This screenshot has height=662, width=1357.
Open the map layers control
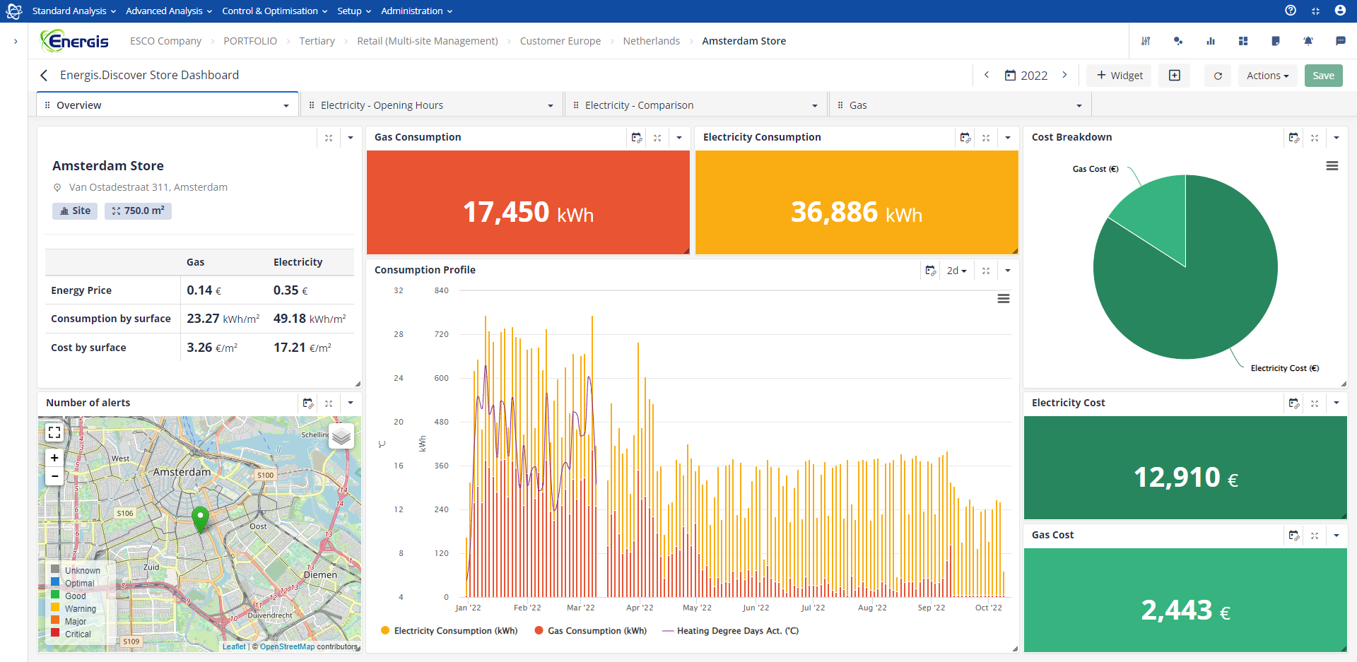(x=341, y=436)
